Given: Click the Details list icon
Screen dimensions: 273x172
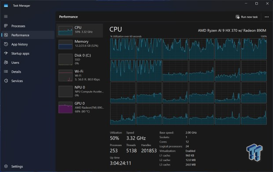Looking at the screenshot, I should tap(6, 71).
